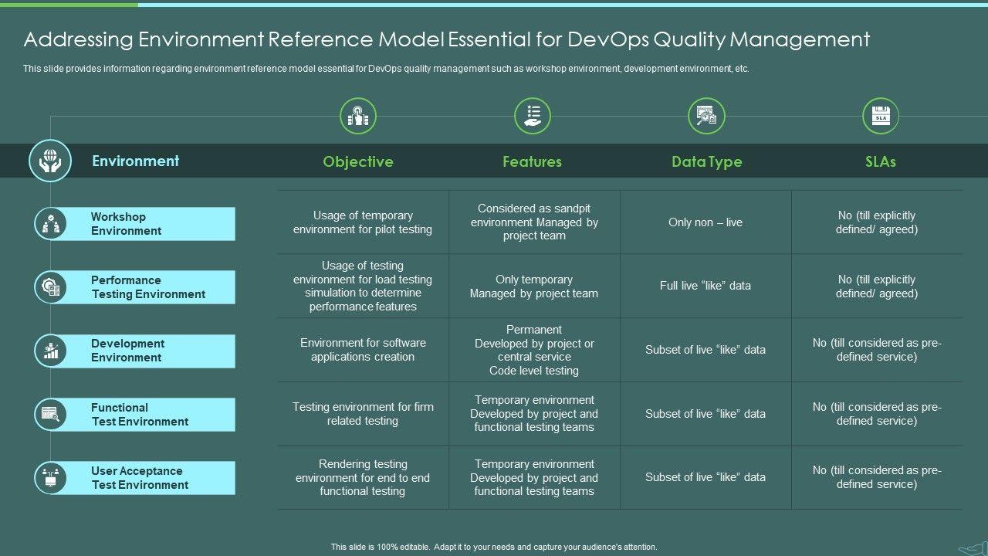This screenshot has height=556, width=988.
Task: Click the SLA document icon
Action: point(881,117)
